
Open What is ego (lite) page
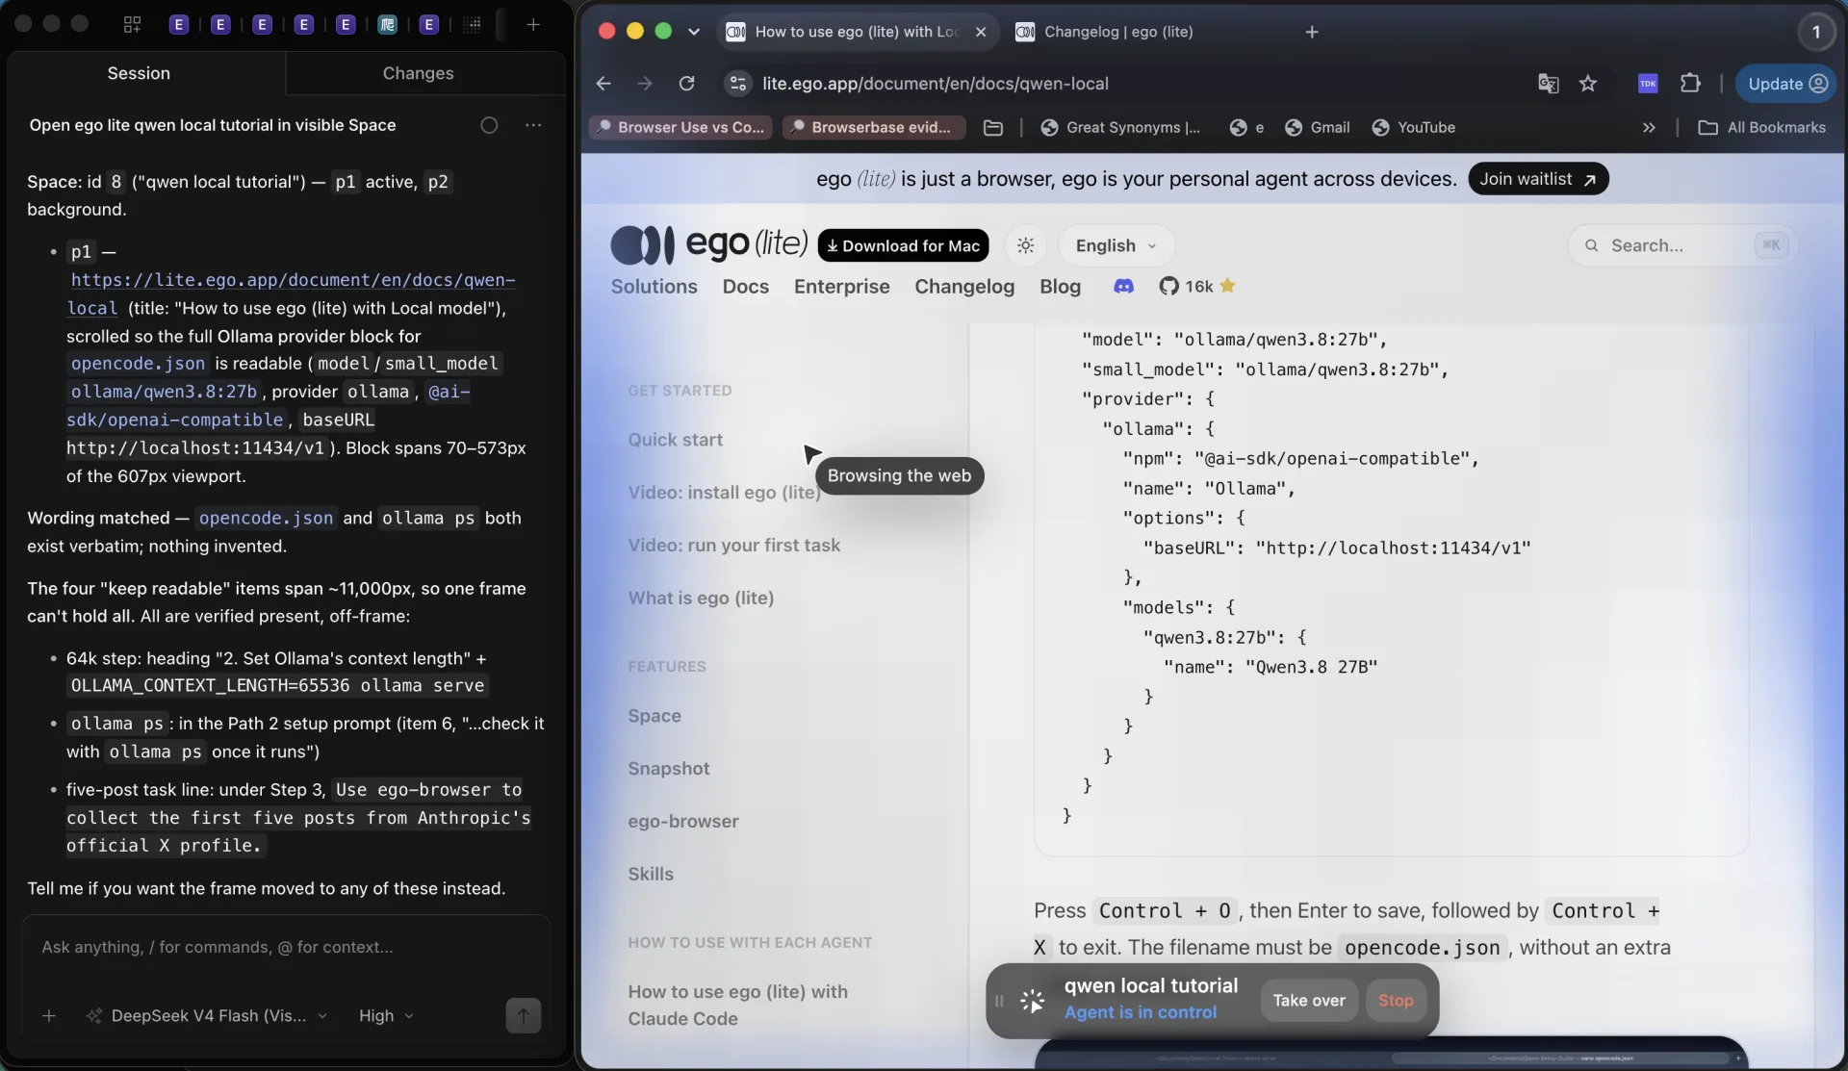(702, 599)
